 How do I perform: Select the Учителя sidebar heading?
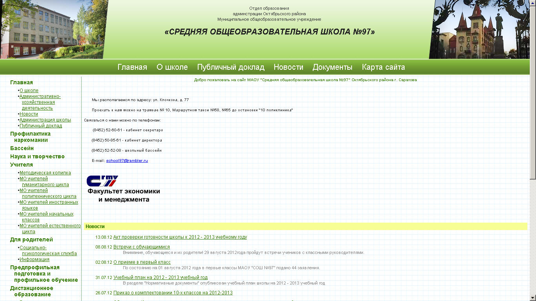[x=22, y=165]
